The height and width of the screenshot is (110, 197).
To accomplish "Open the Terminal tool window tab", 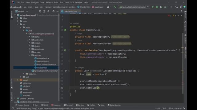I will (68, 105).
